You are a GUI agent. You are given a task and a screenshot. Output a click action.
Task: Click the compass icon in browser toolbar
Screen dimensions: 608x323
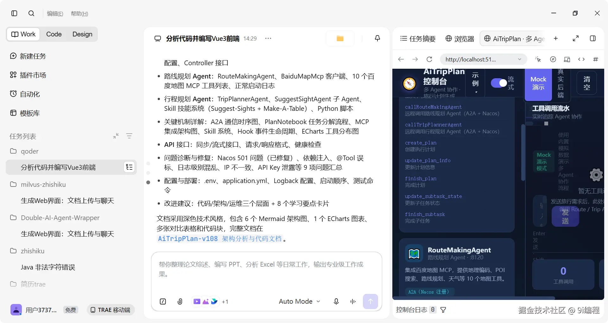[553, 59]
